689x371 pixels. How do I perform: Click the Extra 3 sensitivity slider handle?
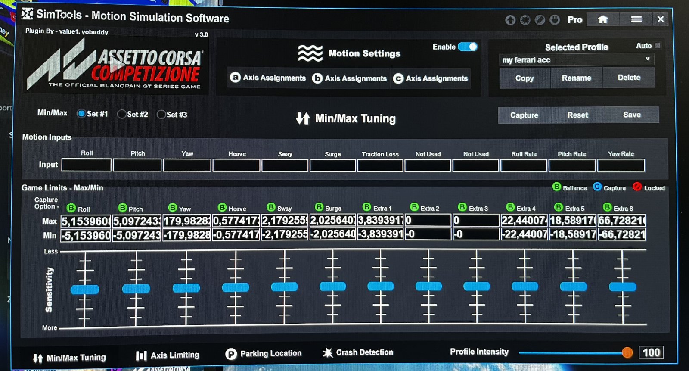click(x=476, y=286)
